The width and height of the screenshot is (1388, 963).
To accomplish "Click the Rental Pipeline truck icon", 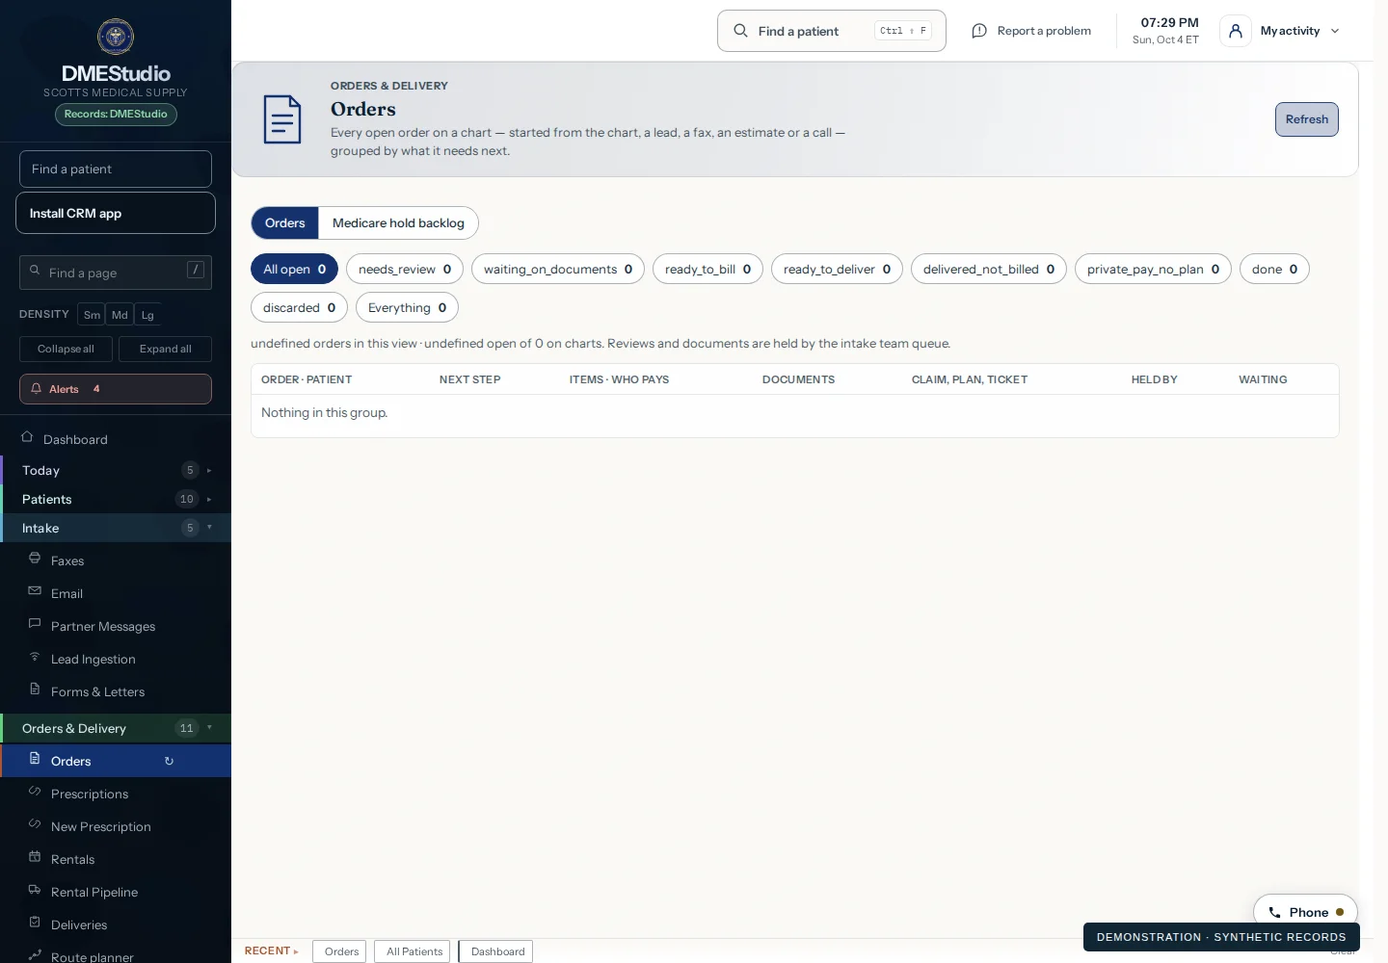I will [35, 890].
